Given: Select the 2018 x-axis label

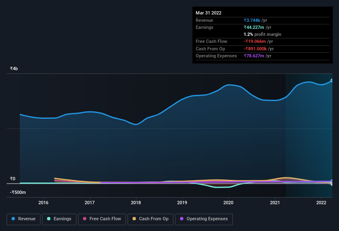Looking at the screenshot, I should coord(136,203).
